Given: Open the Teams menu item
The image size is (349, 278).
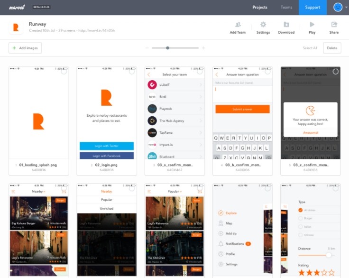Looking at the screenshot, I should tap(286, 7).
